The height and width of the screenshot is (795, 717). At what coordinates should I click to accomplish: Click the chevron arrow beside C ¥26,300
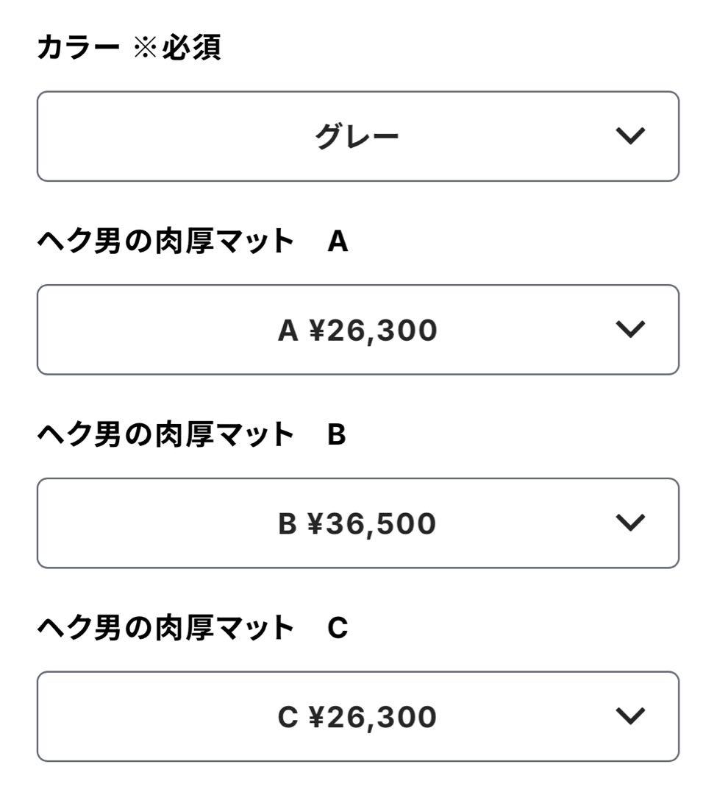(632, 716)
